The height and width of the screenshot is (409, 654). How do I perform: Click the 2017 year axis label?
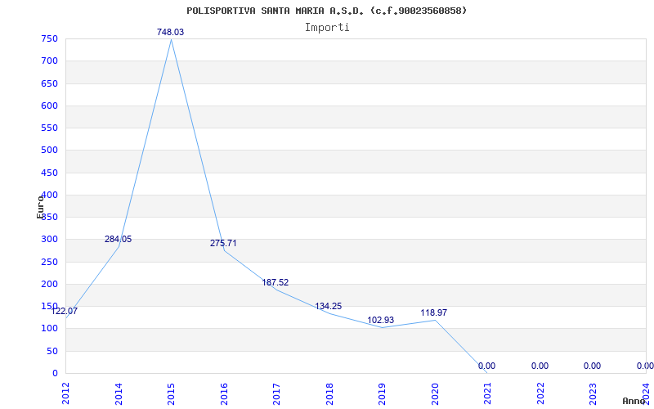[276, 393]
